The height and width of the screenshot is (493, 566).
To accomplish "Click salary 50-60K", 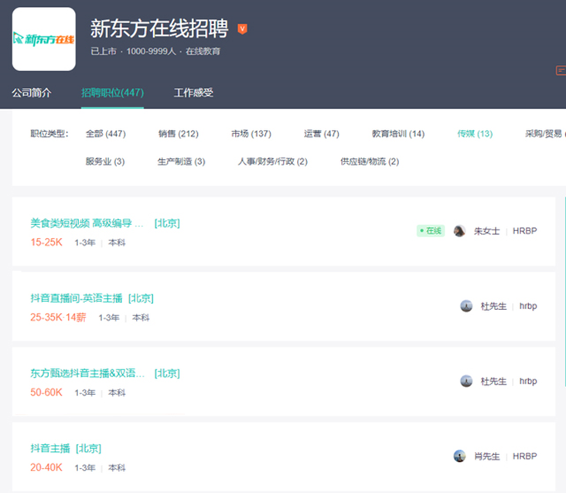I will (46, 393).
